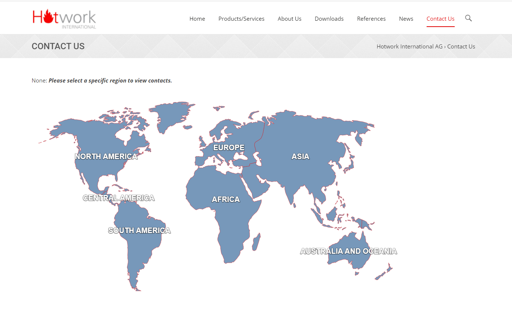The image size is (512, 313).
Task: Click the Contact Us breadcrumb entry
Action: [461, 46]
